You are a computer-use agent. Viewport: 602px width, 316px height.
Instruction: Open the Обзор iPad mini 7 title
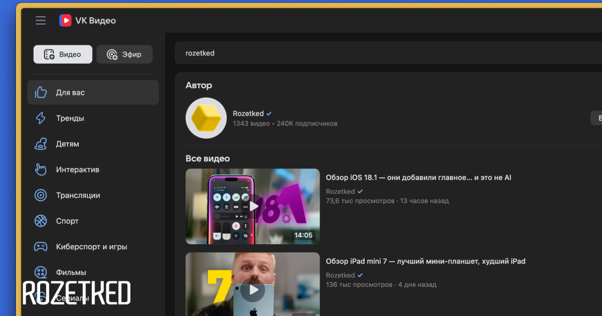[x=425, y=261]
